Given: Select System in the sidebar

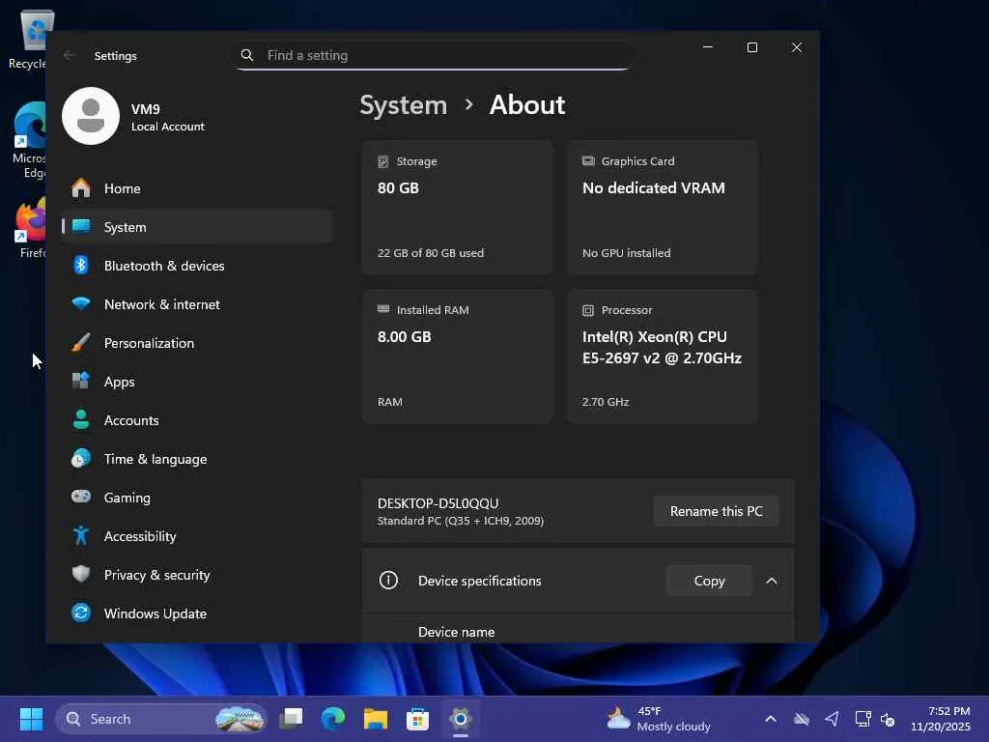Looking at the screenshot, I should (x=197, y=226).
